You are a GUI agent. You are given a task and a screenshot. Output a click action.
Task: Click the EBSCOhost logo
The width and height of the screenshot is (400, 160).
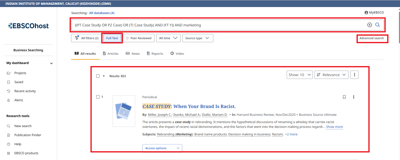coord(28,26)
